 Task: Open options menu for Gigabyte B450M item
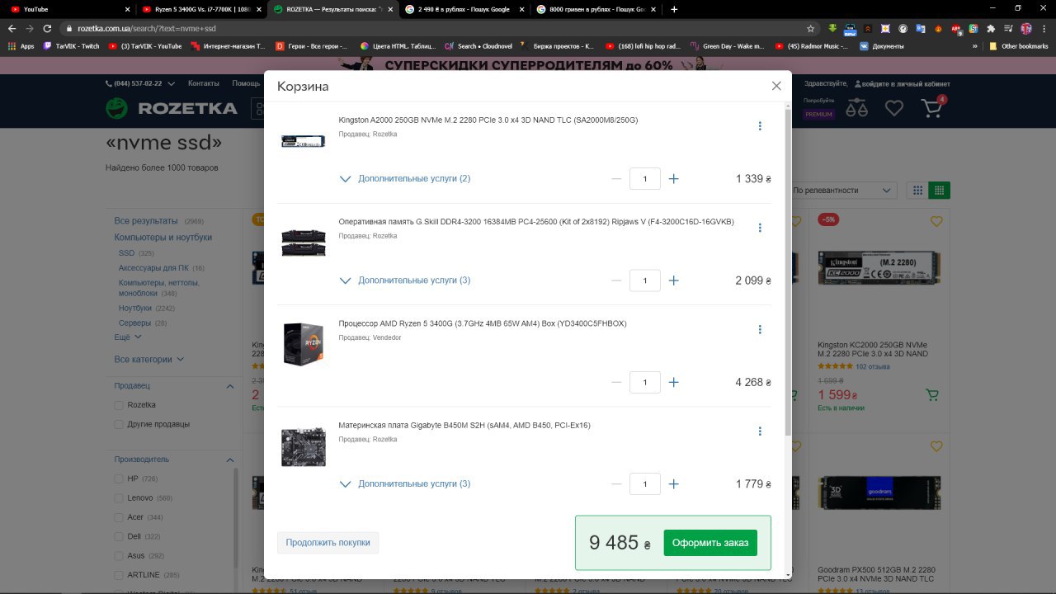coord(760,431)
